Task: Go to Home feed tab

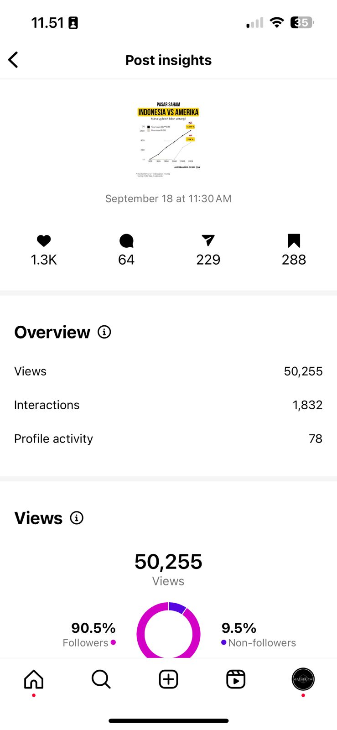Action: (34, 679)
